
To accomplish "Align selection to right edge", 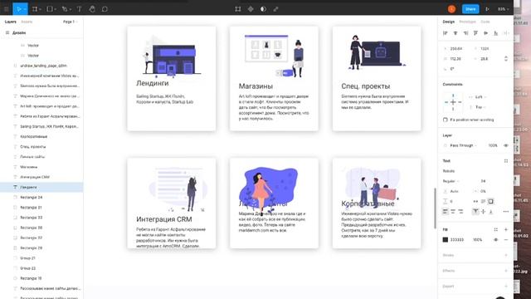I will (465, 33).
